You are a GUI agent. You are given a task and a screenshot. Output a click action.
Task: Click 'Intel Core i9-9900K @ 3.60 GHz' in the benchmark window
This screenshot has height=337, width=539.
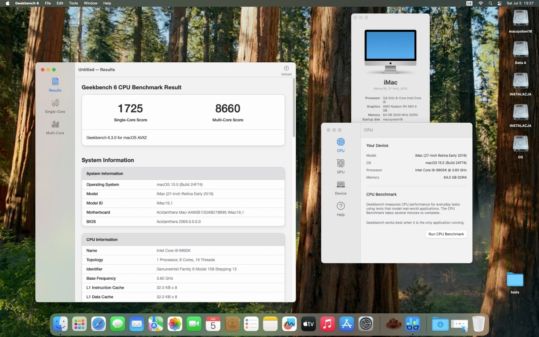click(441, 170)
